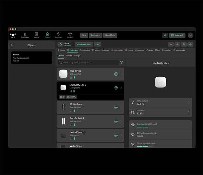
Task: Open DoorProtect J settings gear
Action: 116,121
